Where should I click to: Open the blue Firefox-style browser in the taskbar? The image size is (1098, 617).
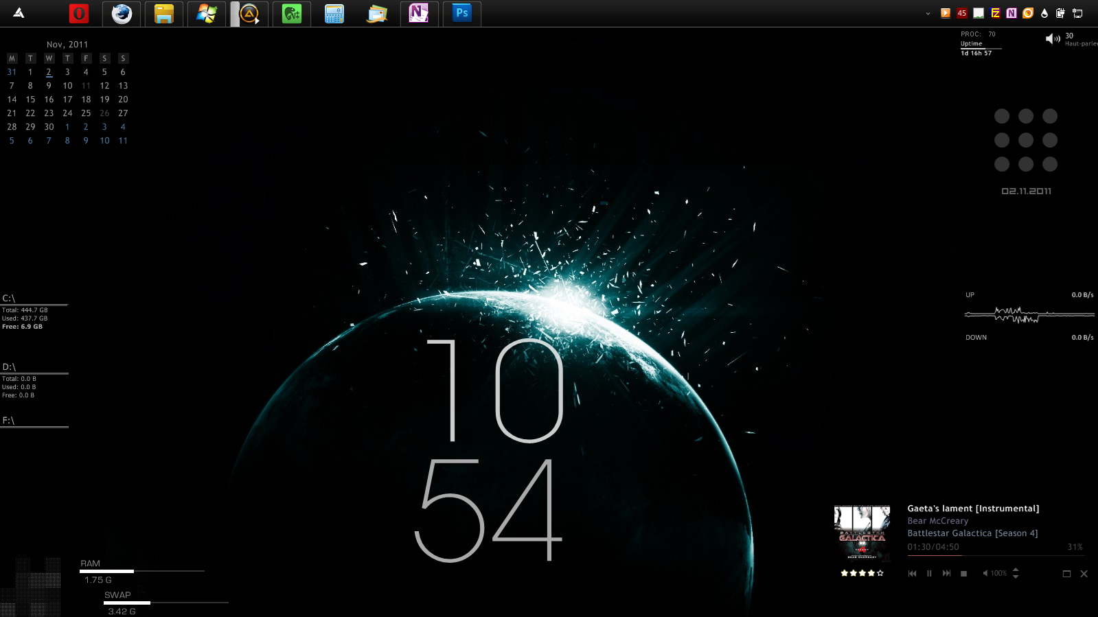click(122, 14)
